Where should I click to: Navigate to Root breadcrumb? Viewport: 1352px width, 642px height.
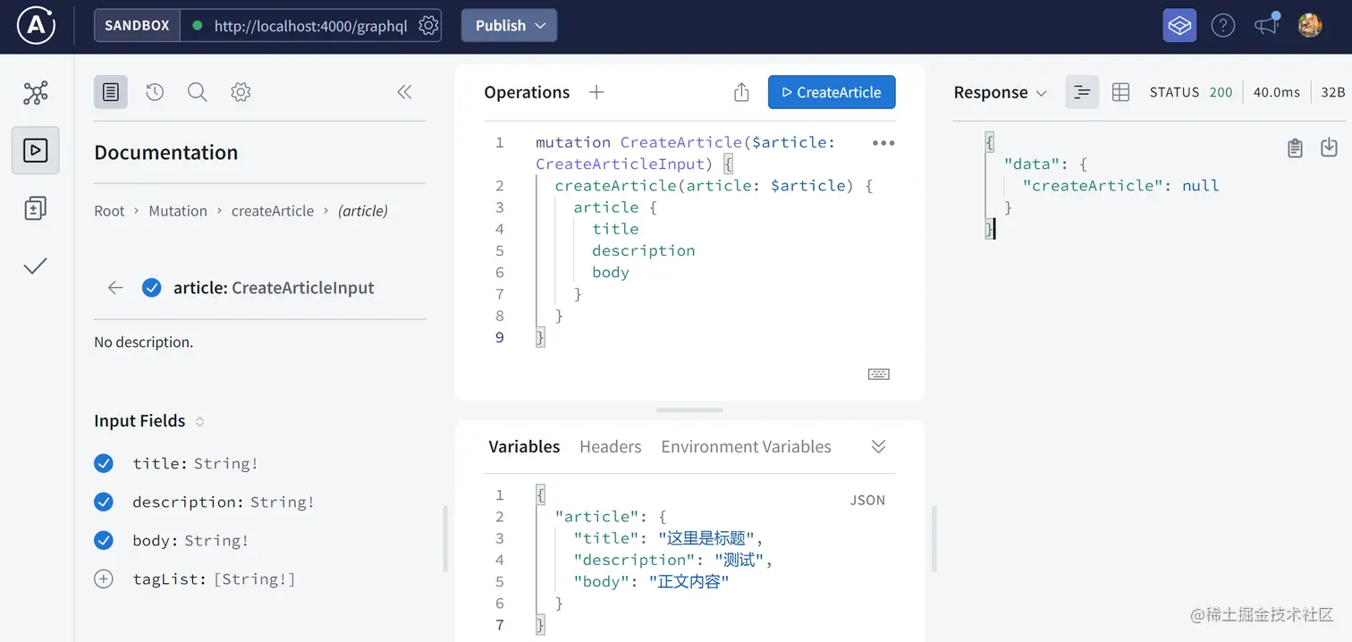pyautogui.click(x=109, y=211)
